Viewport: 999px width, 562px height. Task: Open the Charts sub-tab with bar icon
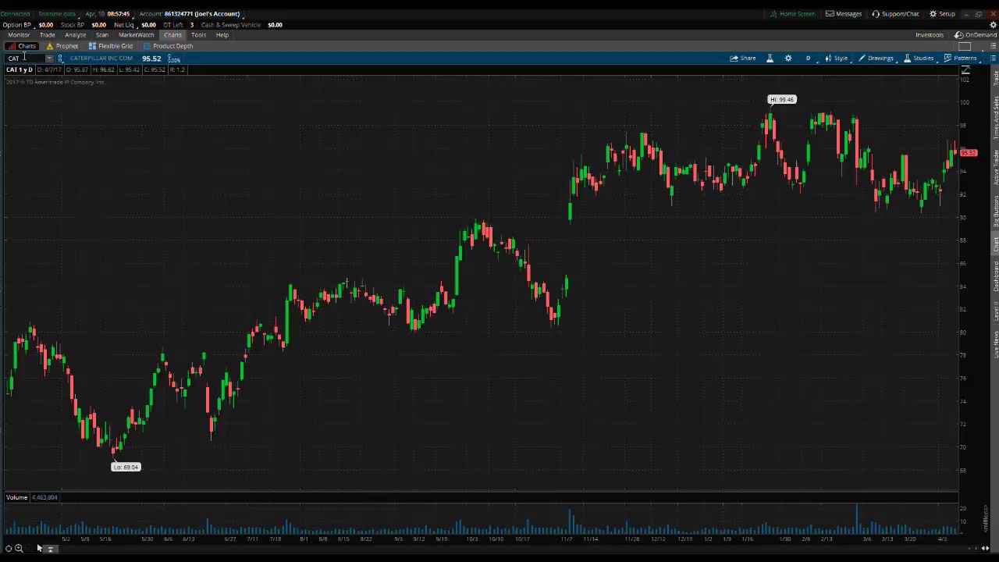(22, 46)
